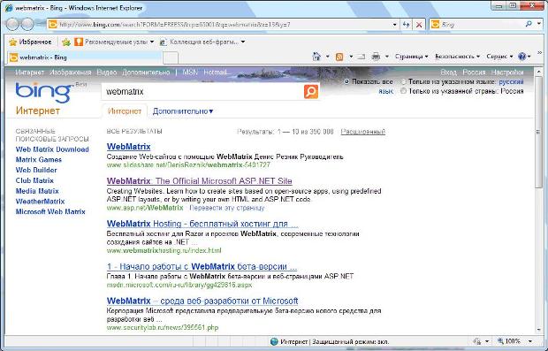Select Только на указанном языке radio option
The image size is (548, 351).
[404, 82]
